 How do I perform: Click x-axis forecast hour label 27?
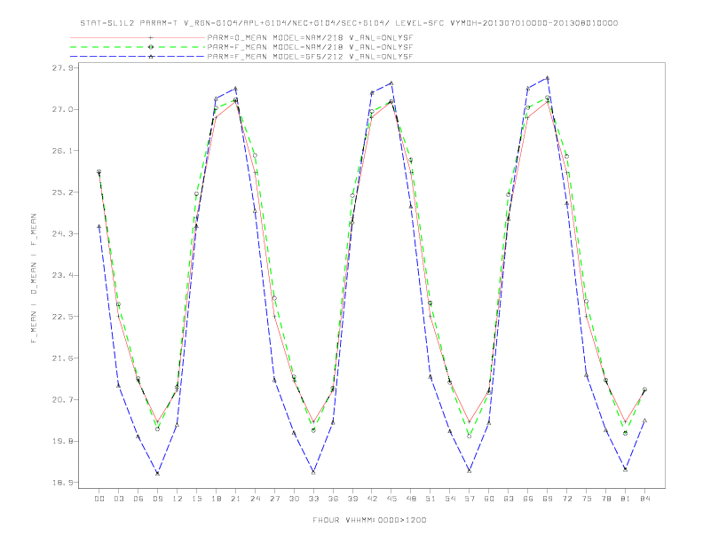pyautogui.click(x=274, y=499)
